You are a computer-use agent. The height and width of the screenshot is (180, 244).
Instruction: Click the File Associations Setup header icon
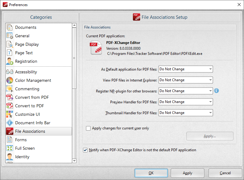click(x=137, y=17)
